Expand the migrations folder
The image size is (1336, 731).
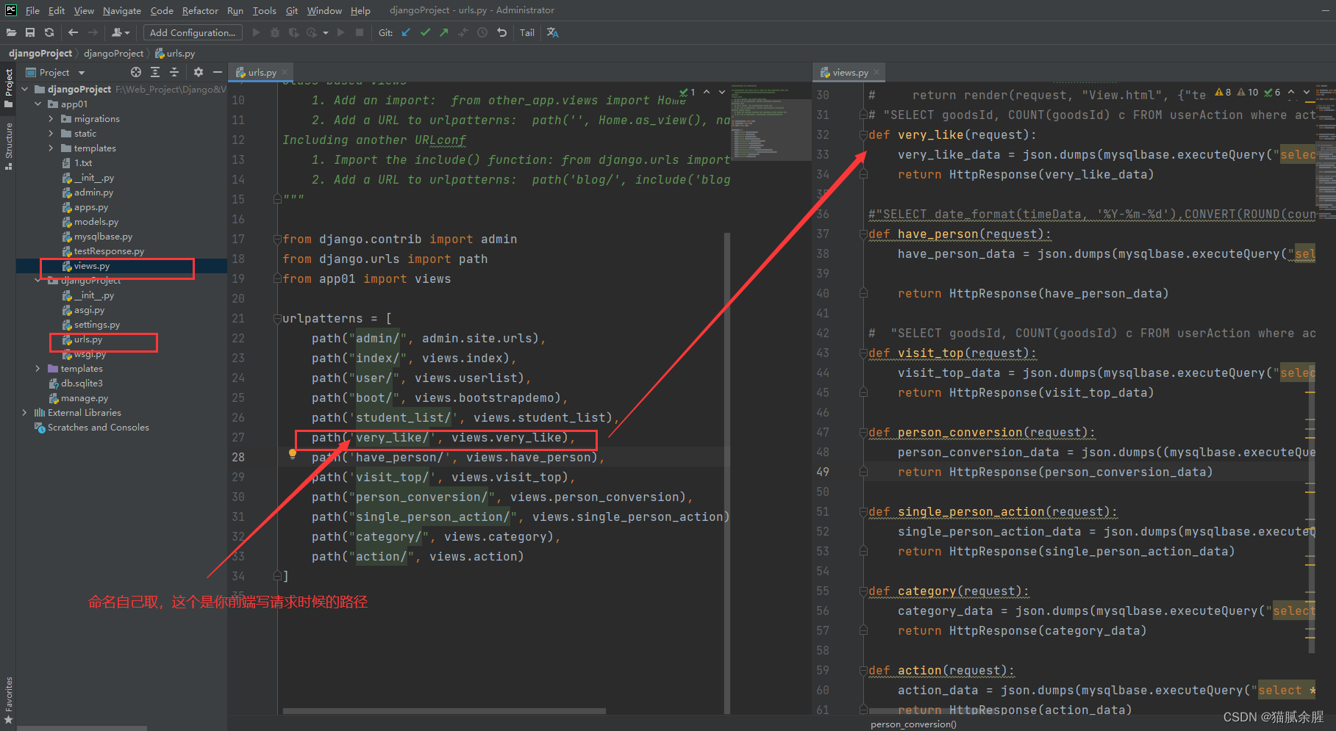51,119
